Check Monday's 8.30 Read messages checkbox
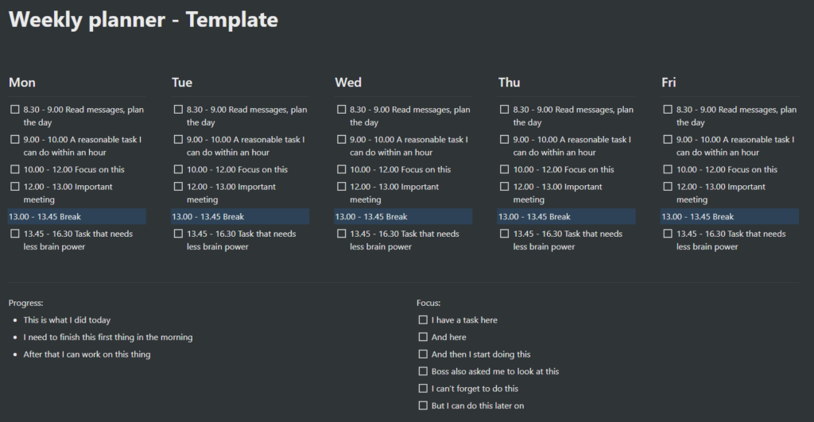814x422 pixels. 15,110
